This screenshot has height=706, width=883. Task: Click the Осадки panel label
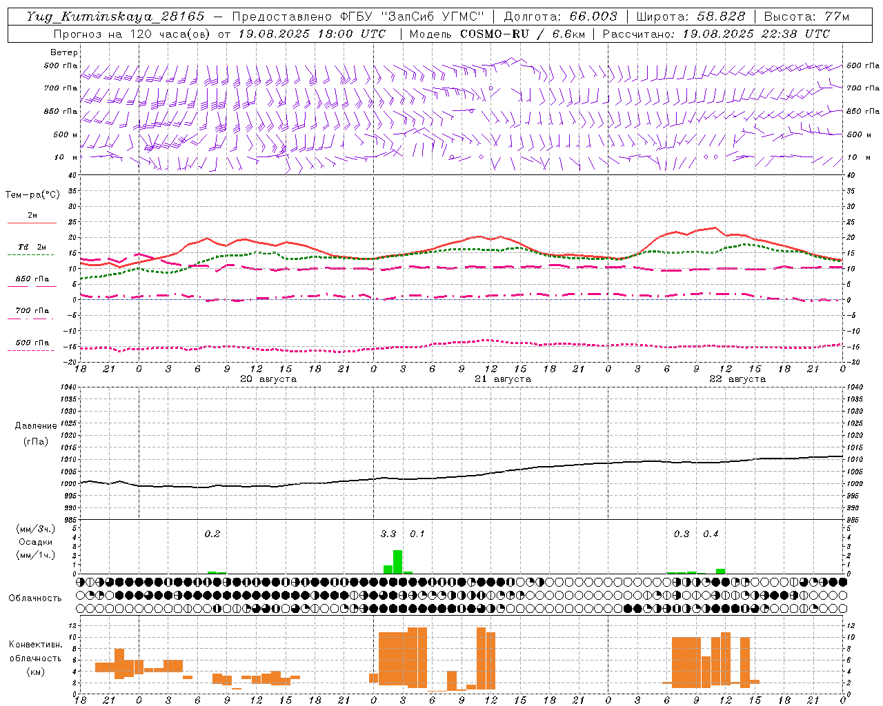coord(36,542)
